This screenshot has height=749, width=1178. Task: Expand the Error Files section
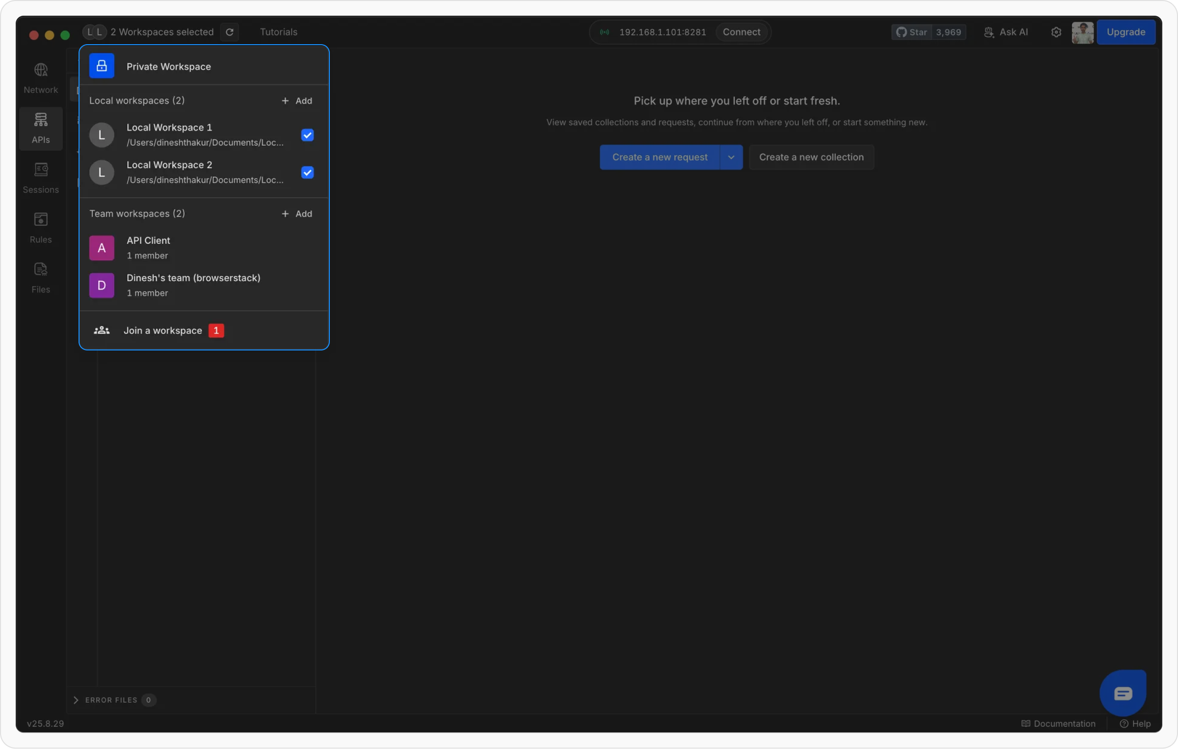76,700
